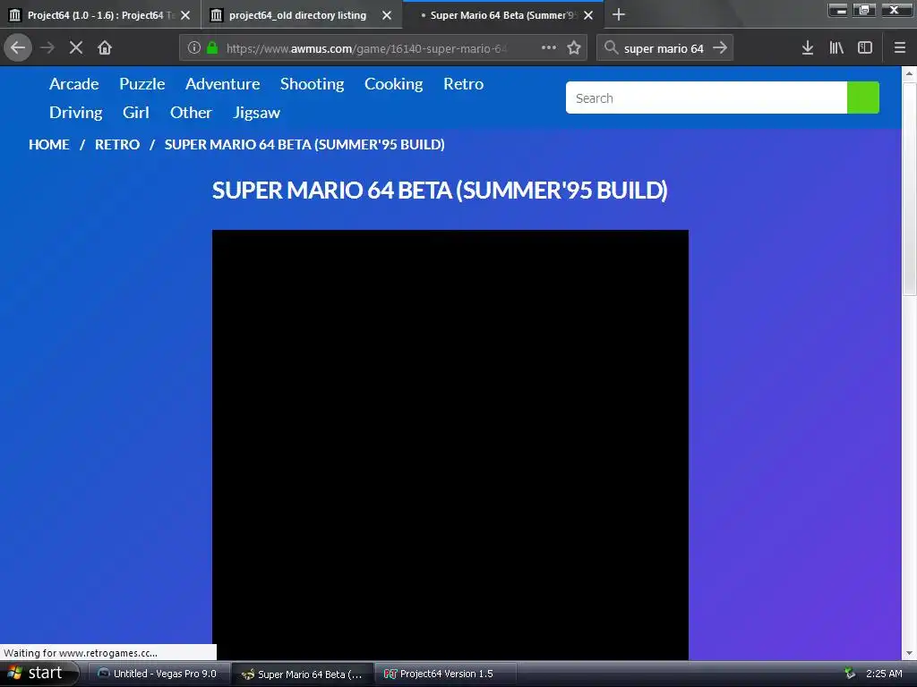Close the Super Mario 64 Beta tab

pos(588,15)
